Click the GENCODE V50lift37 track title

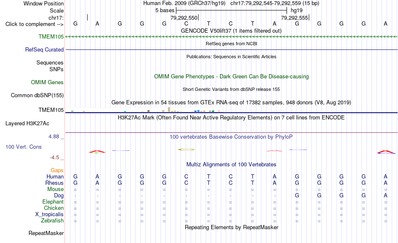[x=231, y=31]
